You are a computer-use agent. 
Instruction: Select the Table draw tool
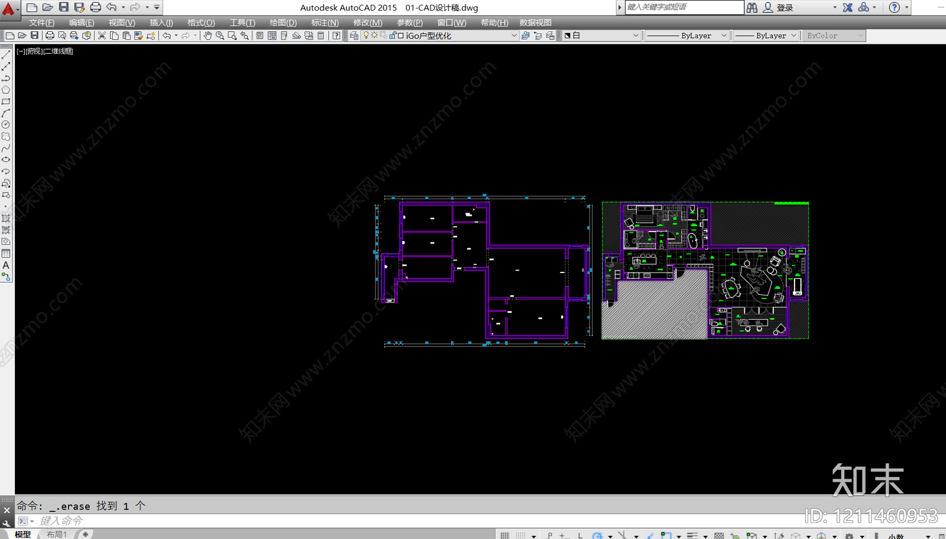point(6,254)
